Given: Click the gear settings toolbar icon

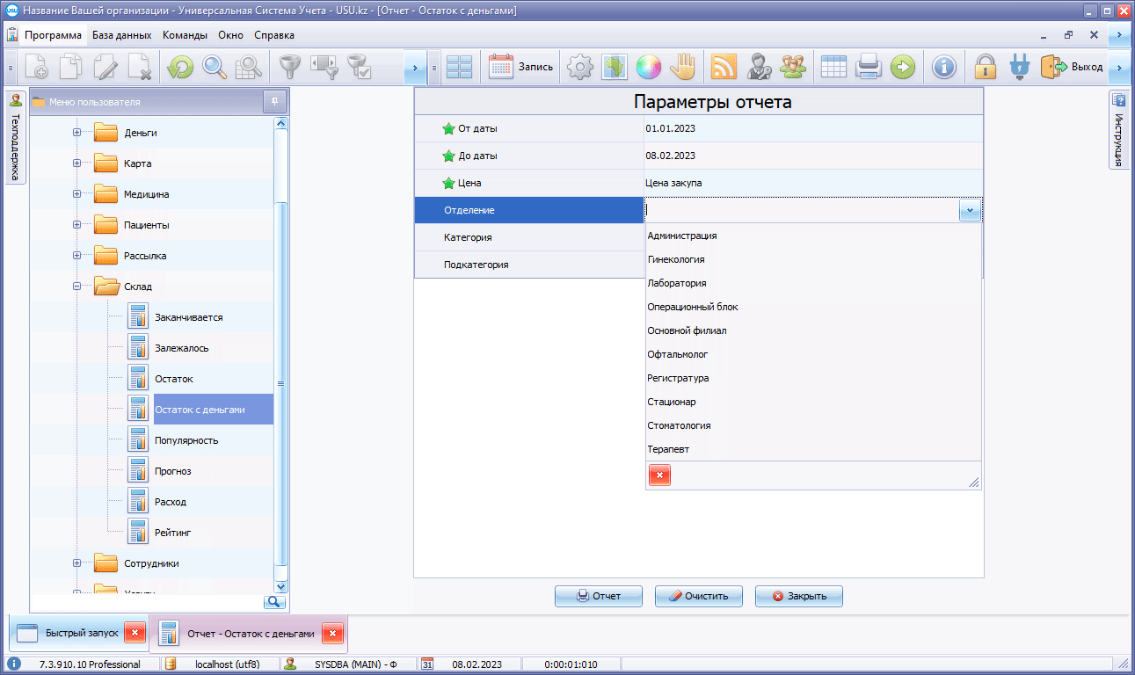Looking at the screenshot, I should tap(578, 67).
